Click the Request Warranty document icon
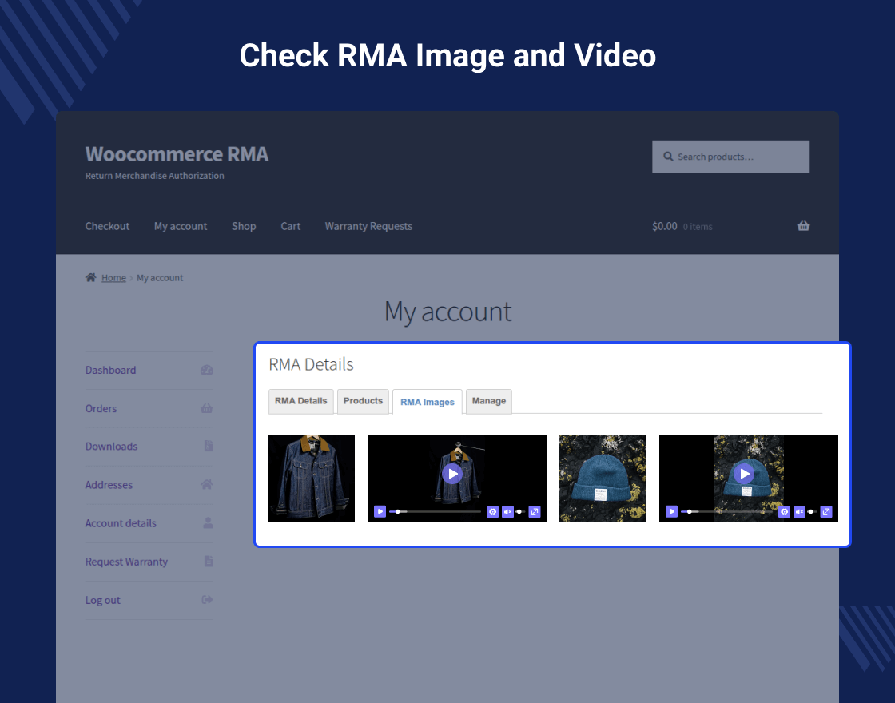The height and width of the screenshot is (703, 895). click(209, 562)
